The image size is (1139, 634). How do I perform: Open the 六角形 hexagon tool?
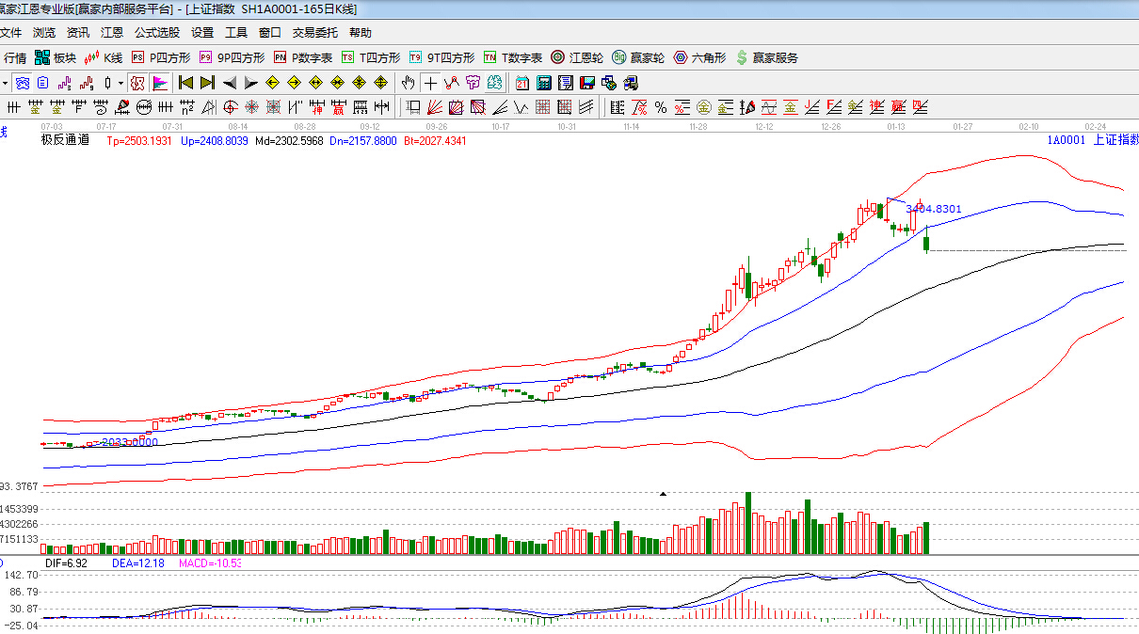click(x=699, y=57)
